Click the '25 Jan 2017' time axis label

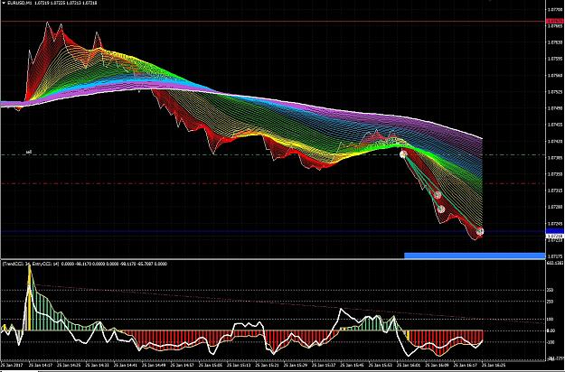coord(12,365)
